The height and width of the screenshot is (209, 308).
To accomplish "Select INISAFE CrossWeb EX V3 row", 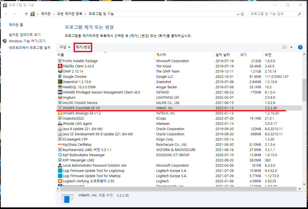I will (x=179, y=108).
